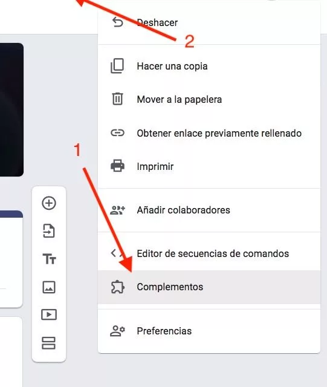Click the Add question plus icon
The width and height of the screenshot is (327, 387).
49,203
